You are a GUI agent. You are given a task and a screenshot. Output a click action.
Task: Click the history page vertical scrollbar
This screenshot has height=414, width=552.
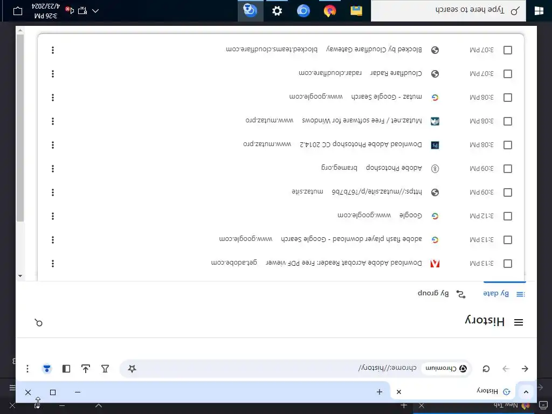(20, 128)
